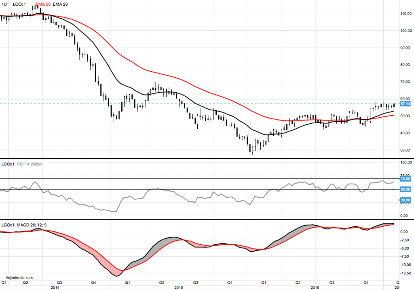The width and height of the screenshot is (414, 290).
Task: Click the blue 50,00 RSI level tag
Action: click(x=405, y=189)
